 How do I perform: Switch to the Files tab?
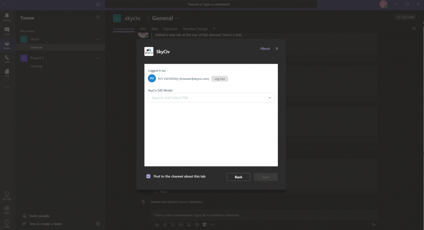click(143, 29)
